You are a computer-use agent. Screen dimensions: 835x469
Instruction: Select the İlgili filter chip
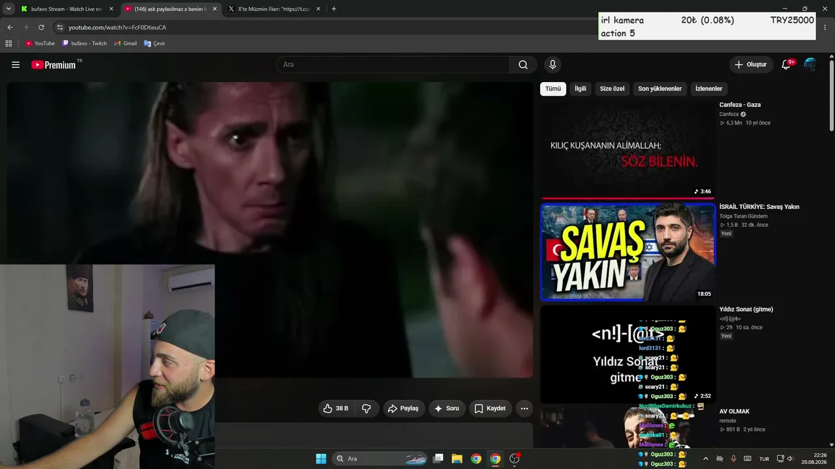point(581,89)
